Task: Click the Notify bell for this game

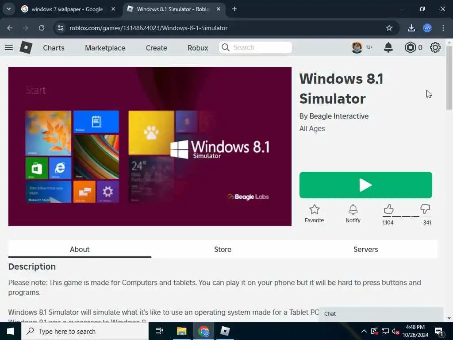Action: pyautogui.click(x=353, y=214)
